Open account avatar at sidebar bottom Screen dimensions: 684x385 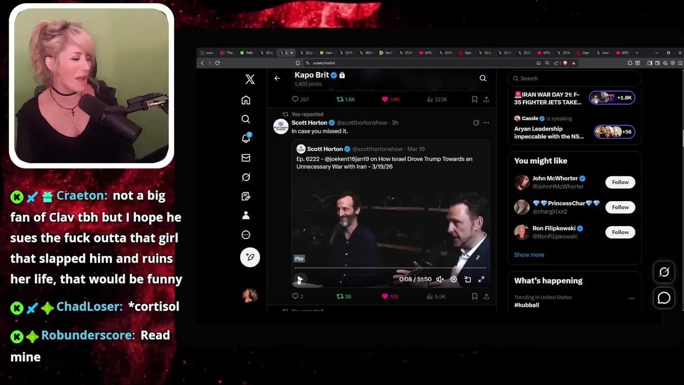(250, 295)
